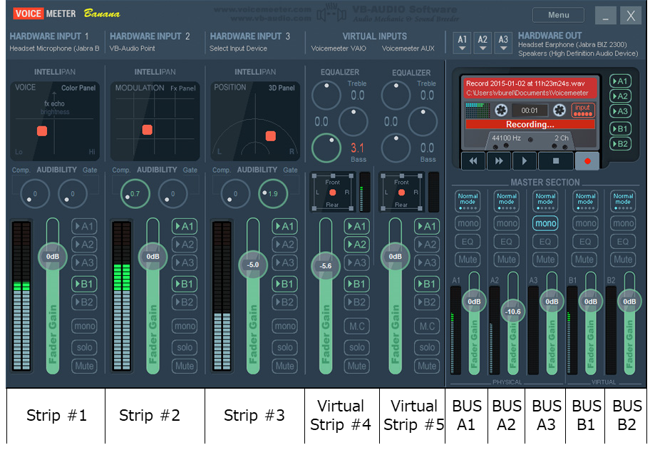Open A2 hardware output device dropdown
The width and height of the screenshot is (655, 450).
(483, 43)
